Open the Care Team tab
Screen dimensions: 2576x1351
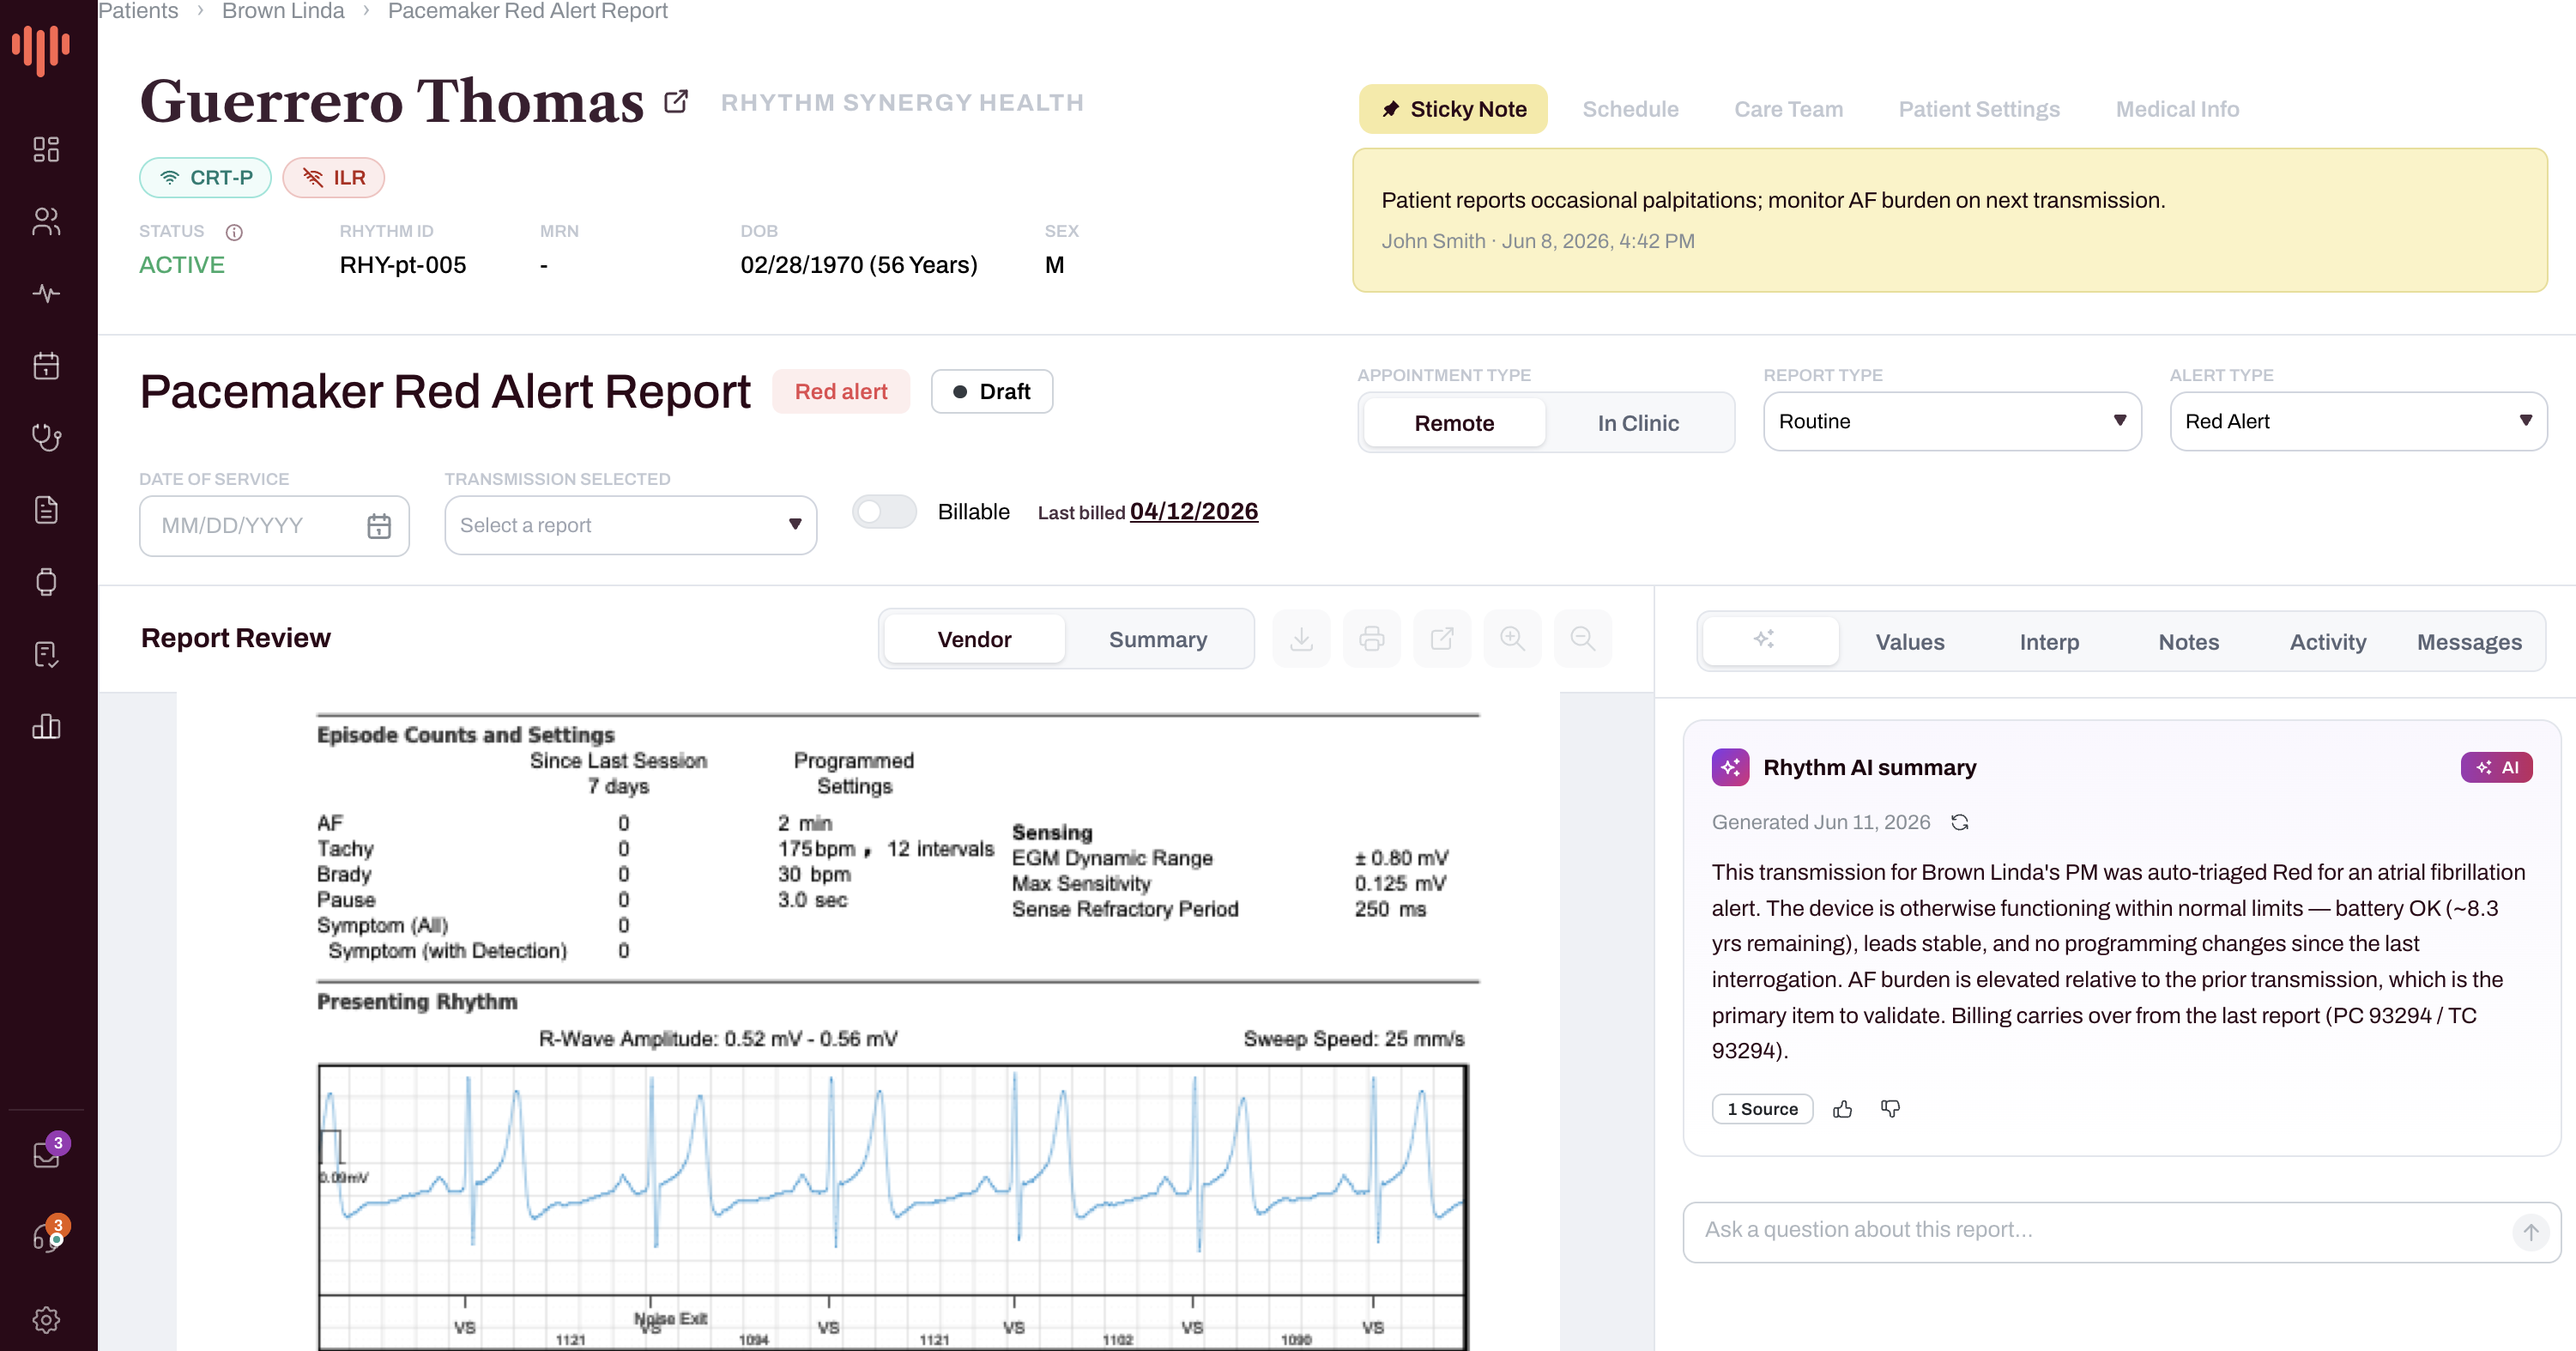pyautogui.click(x=1788, y=109)
